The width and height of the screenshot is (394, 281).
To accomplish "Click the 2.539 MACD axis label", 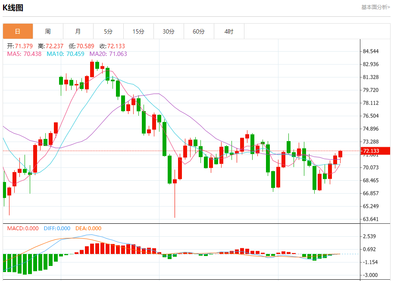I will click(369, 236).
